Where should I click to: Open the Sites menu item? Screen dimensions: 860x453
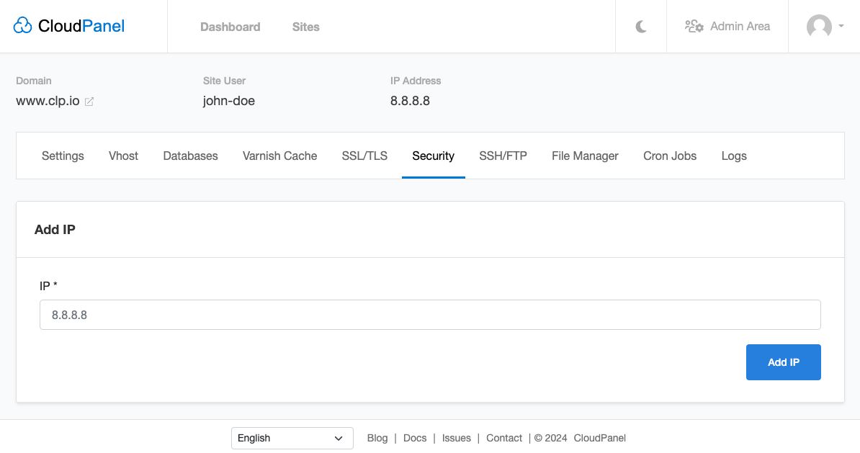coord(305,27)
